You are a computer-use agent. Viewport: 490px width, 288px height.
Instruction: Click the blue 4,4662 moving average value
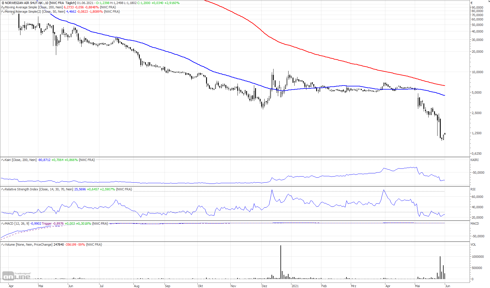pyautogui.click(x=71, y=12)
